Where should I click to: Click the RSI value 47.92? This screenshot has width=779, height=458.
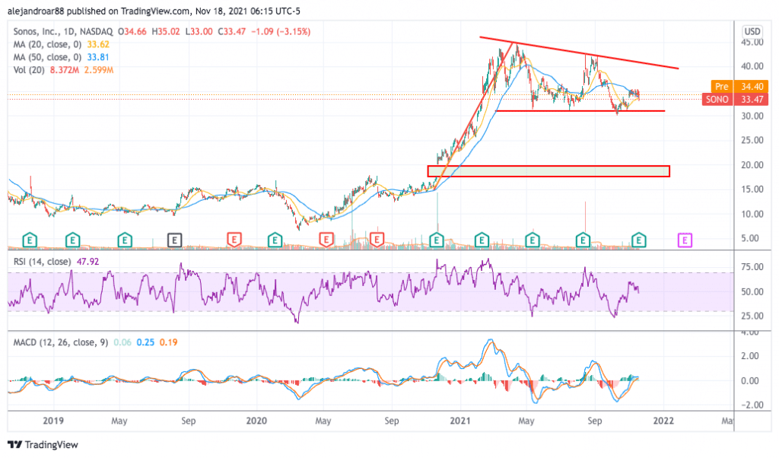pyautogui.click(x=87, y=261)
